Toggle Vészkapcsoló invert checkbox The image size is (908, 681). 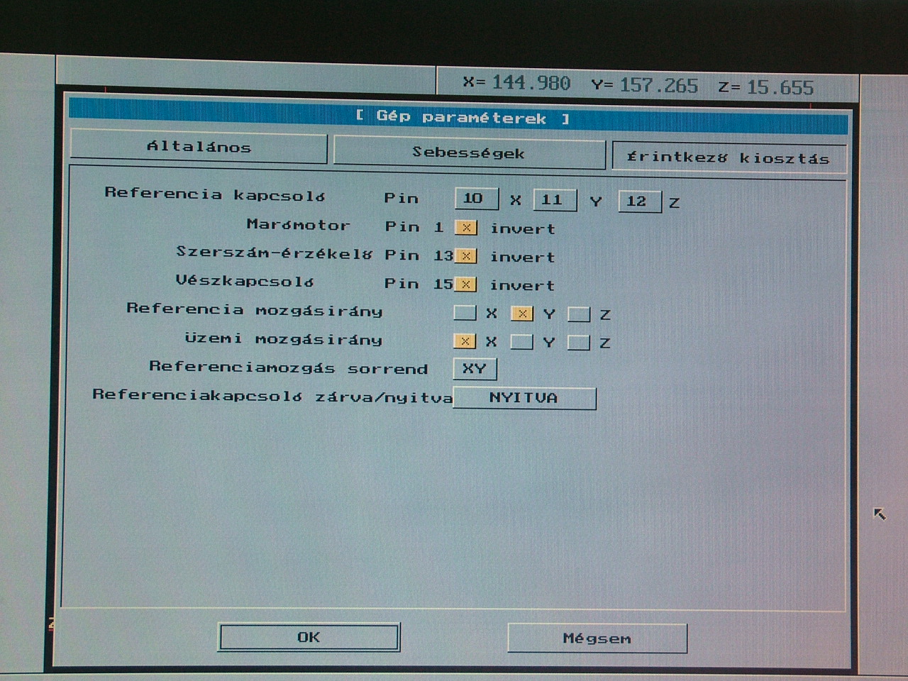click(465, 284)
